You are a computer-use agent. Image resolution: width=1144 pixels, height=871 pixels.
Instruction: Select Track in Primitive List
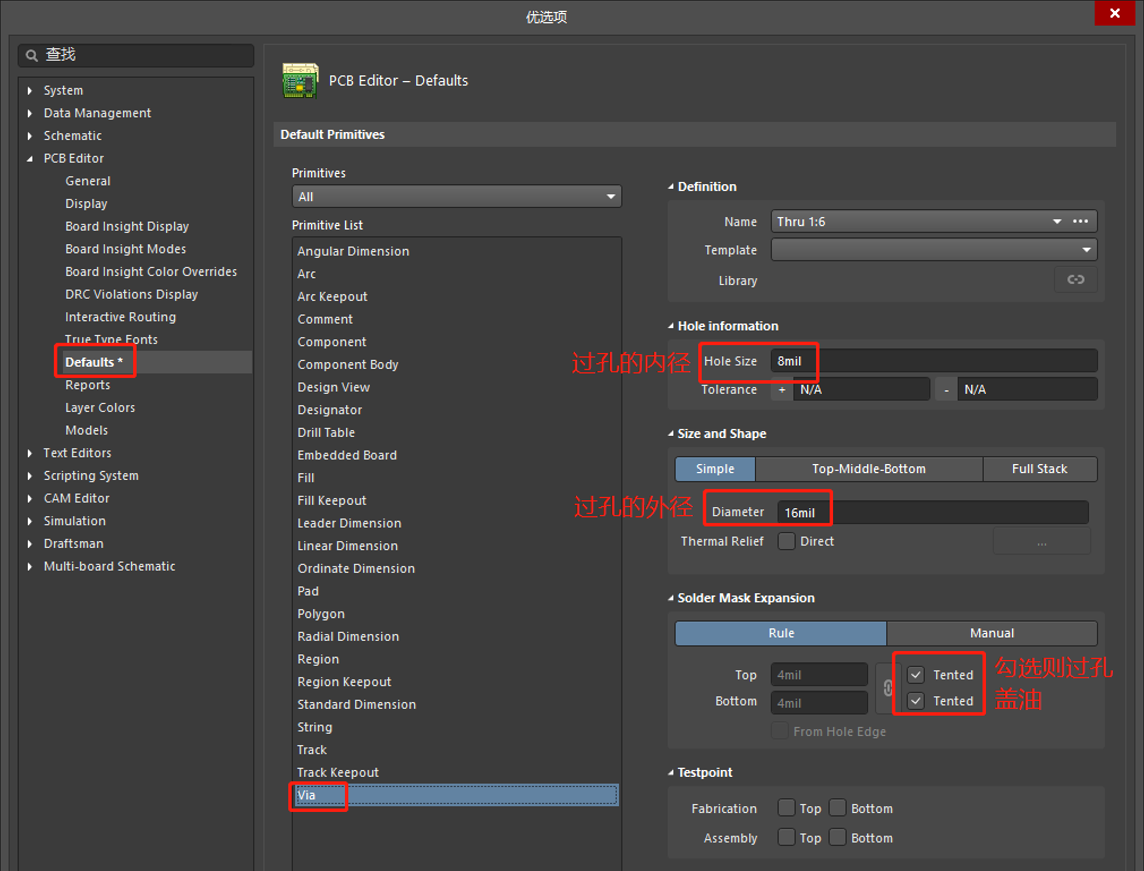coord(311,750)
